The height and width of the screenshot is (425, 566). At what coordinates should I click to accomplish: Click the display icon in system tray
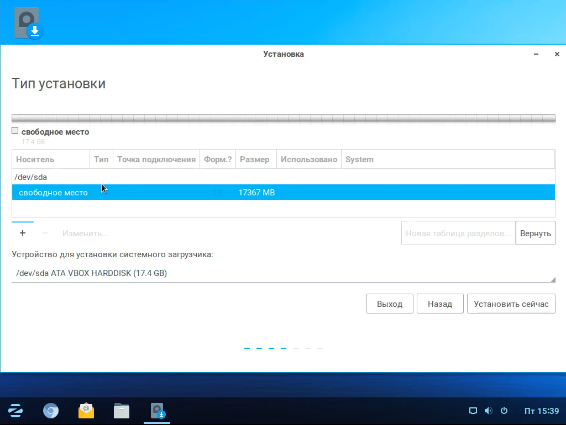[473, 411]
